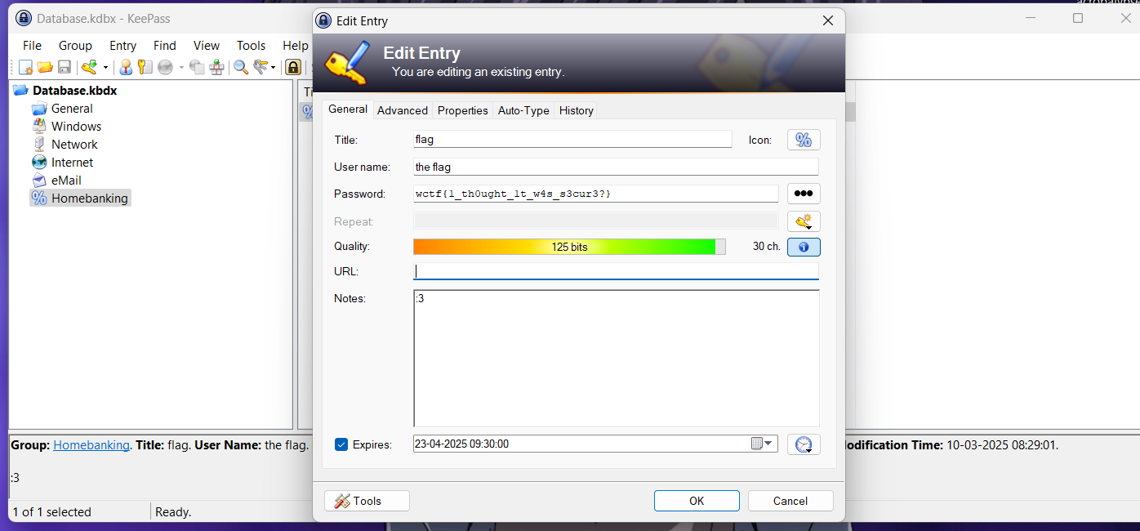
Task: Click the Add Entry key icon
Action: pyautogui.click(x=89, y=67)
